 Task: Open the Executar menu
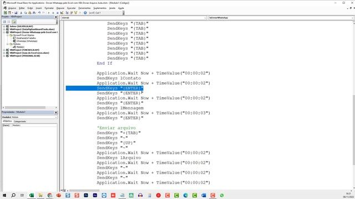tap(71, 8)
